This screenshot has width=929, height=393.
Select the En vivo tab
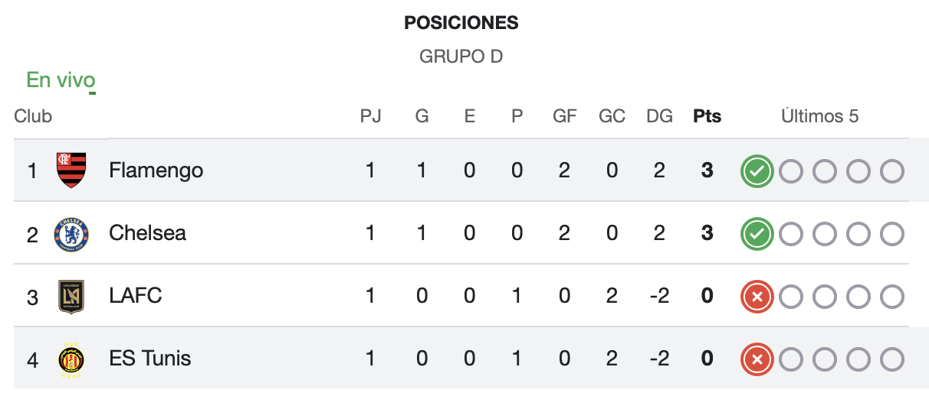pyautogui.click(x=61, y=80)
